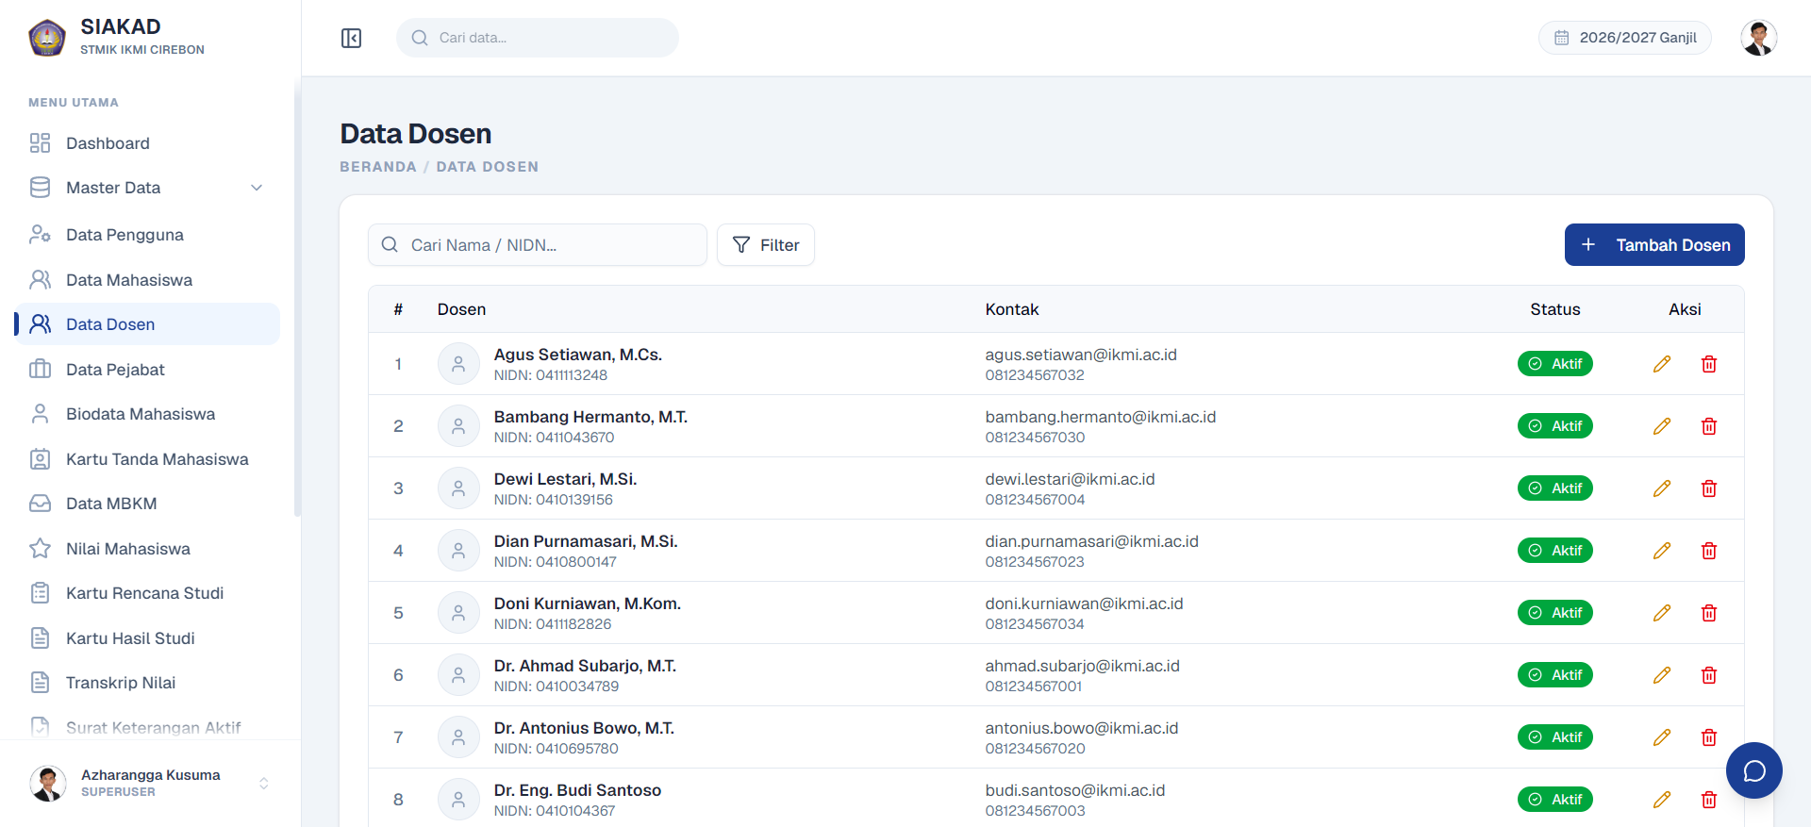Delete Agus Setiawan using the trash icon

1708,364
